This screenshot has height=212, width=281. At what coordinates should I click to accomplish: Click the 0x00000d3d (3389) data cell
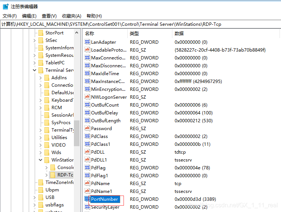tap(195, 199)
